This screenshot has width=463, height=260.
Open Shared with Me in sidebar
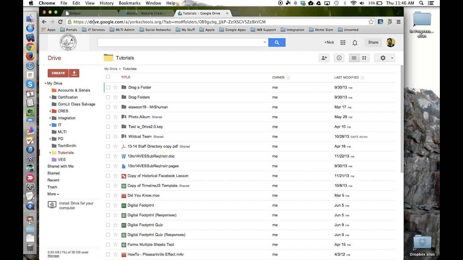(60, 166)
